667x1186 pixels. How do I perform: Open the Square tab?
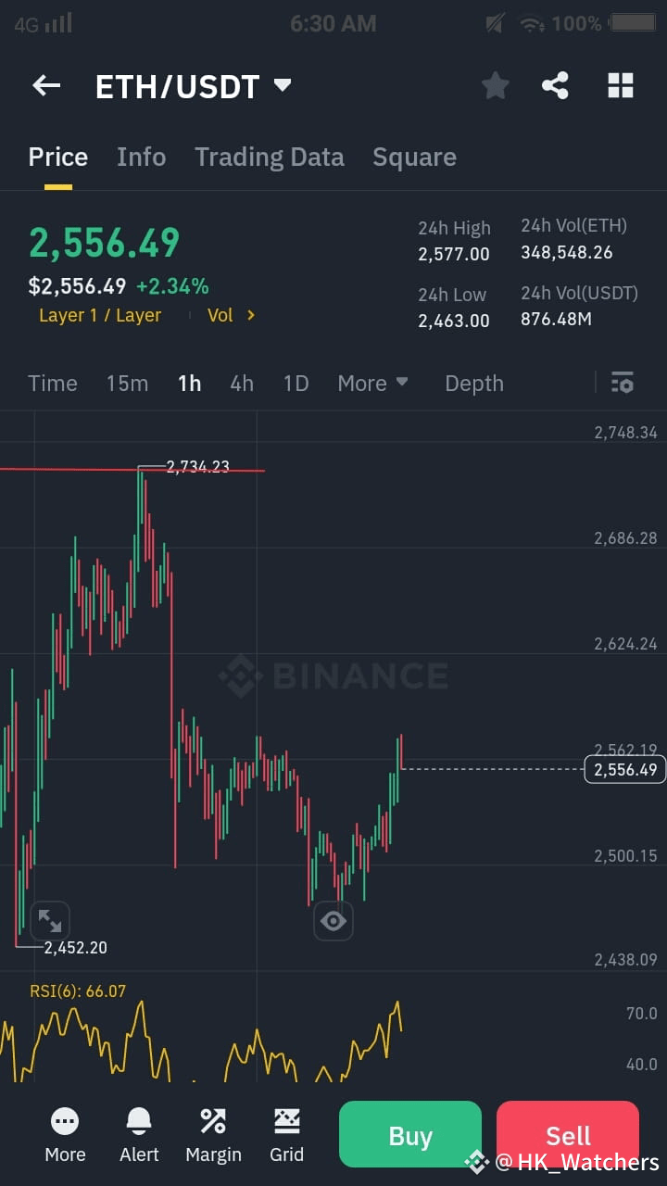tap(414, 157)
